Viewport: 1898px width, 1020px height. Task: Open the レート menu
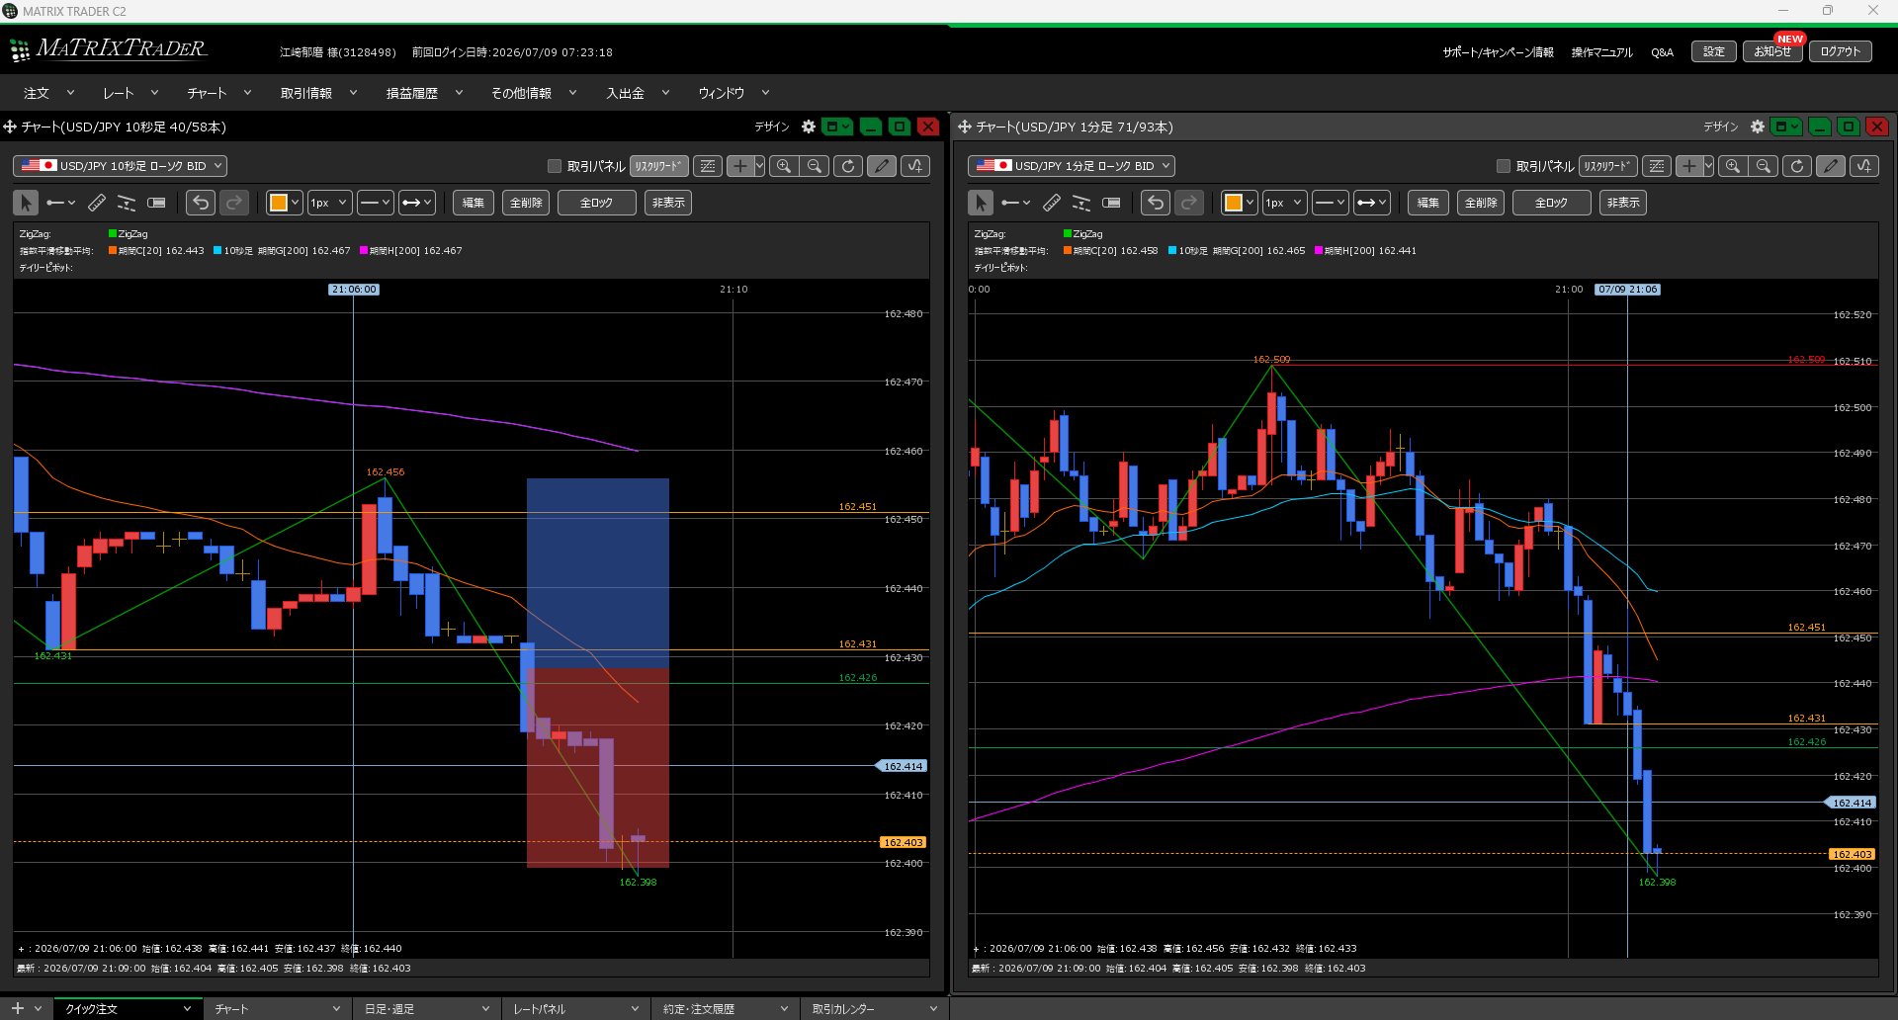[x=130, y=93]
